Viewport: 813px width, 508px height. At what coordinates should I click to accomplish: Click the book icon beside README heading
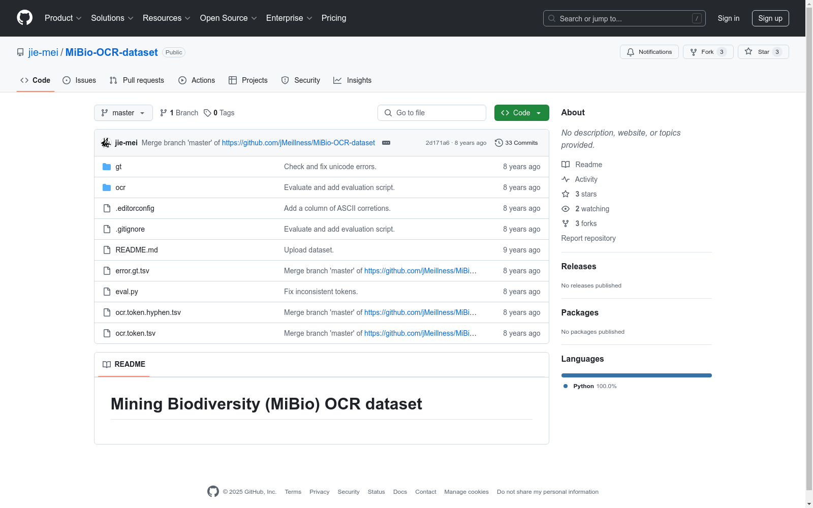coord(107,364)
